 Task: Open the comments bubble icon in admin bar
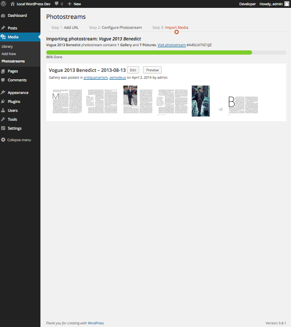[x=57, y=4]
